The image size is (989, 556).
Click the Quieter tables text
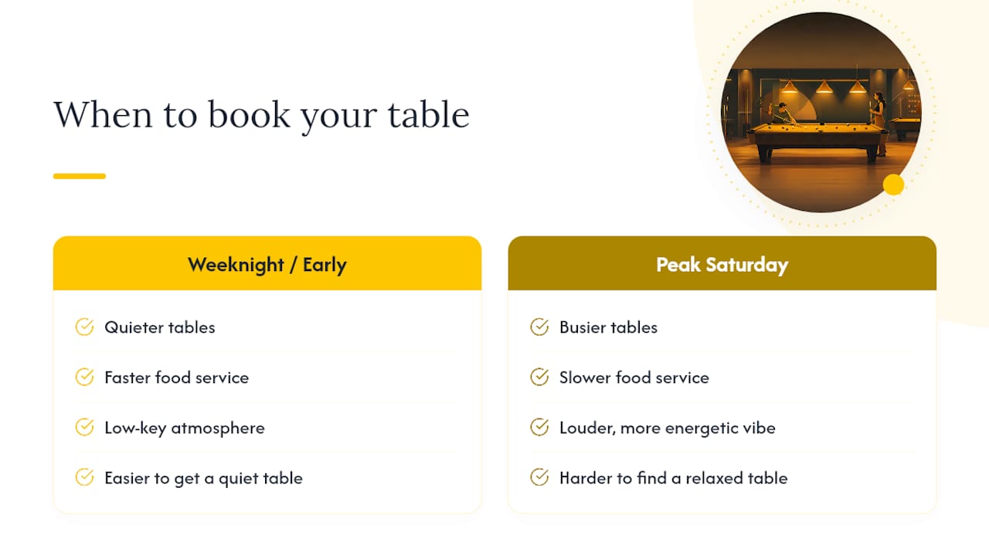coord(160,327)
